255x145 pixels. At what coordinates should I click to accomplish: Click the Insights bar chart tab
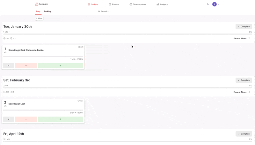(x=162, y=4)
